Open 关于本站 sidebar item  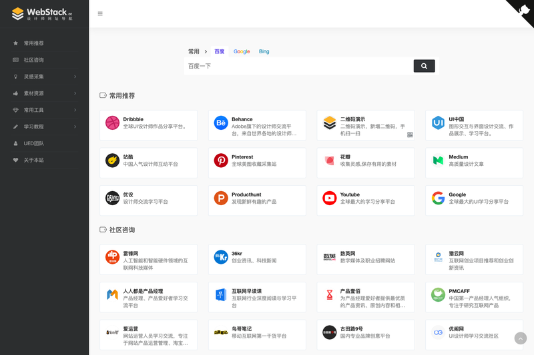coord(34,160)
